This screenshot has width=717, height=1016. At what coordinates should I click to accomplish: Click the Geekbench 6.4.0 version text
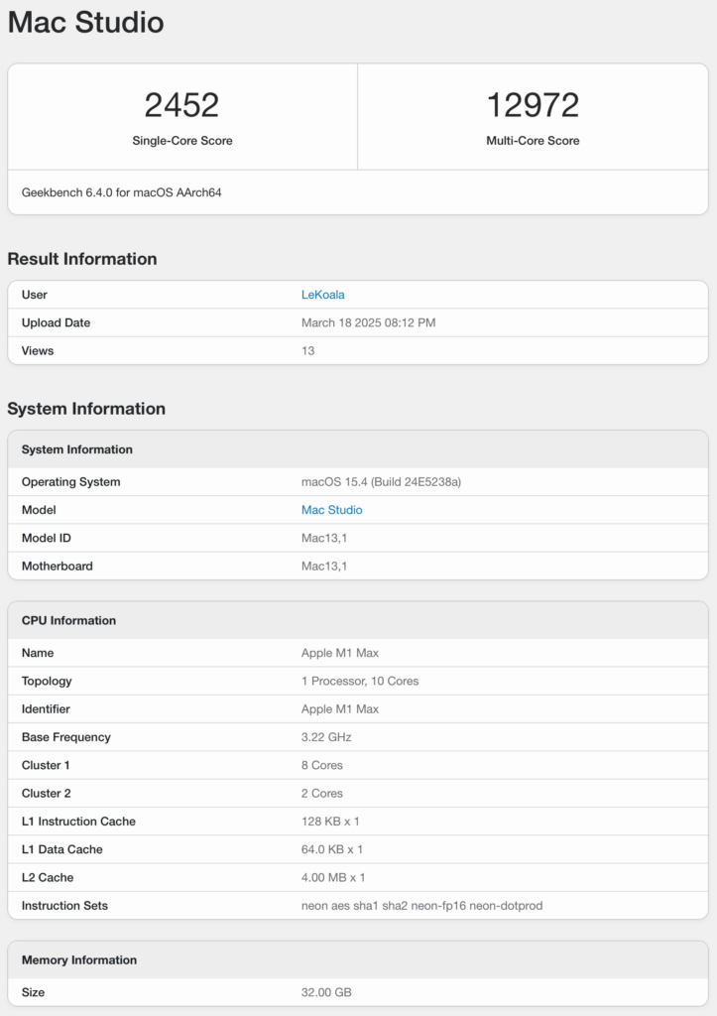tap(121, 192)
